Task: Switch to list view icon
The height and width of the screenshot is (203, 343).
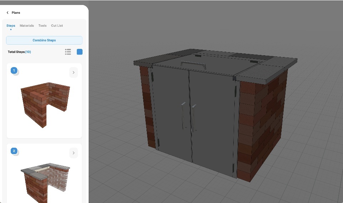Action: click(68, 52)
